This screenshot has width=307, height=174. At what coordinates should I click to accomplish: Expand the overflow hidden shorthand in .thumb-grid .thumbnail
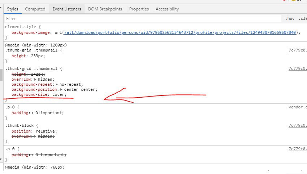[x=35, y=79]
